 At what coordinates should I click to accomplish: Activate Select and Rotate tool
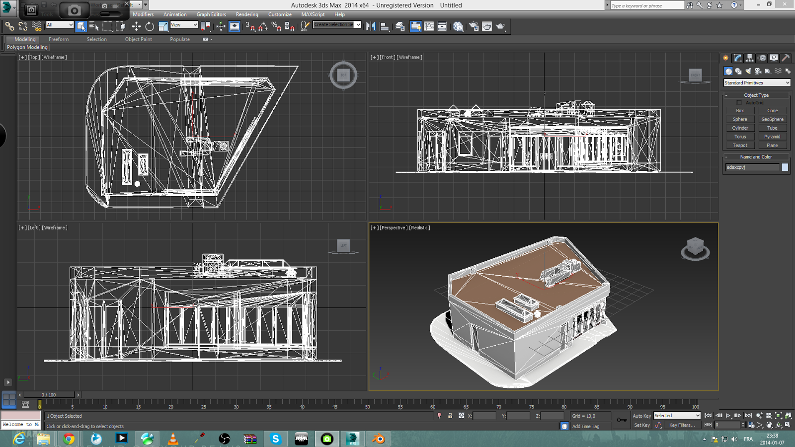[150, 26]
